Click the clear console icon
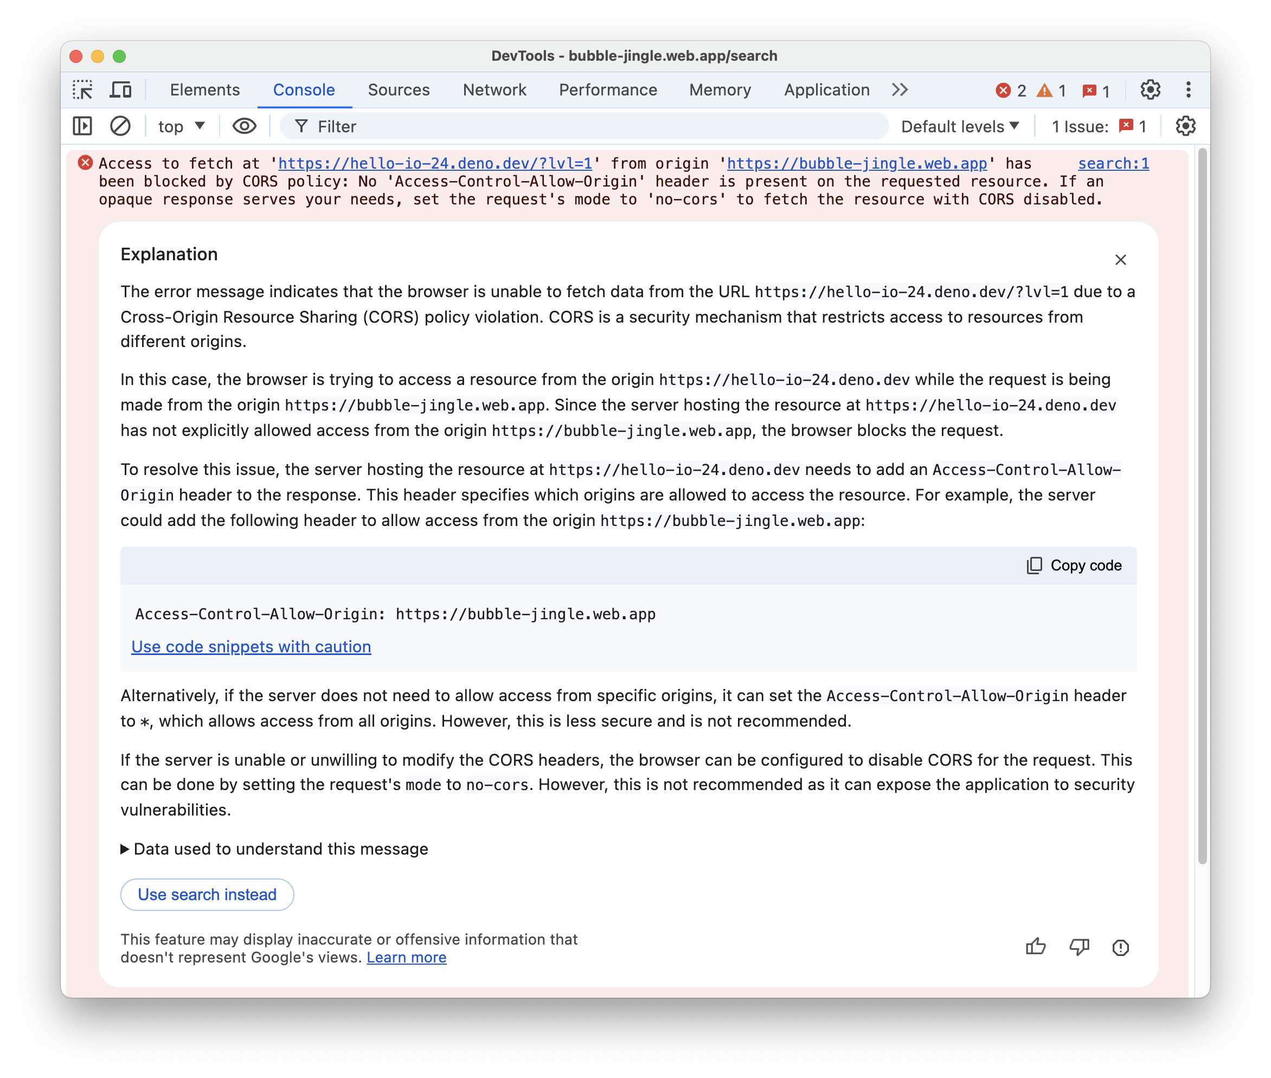 pos(120,127)
